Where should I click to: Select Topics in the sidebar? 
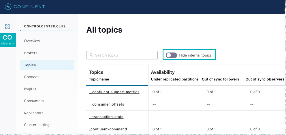click(30, 65)
